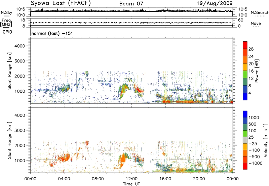Click the '3000' range tick of power panel
The width and height of the screenshot is (269, 186).
20,61
